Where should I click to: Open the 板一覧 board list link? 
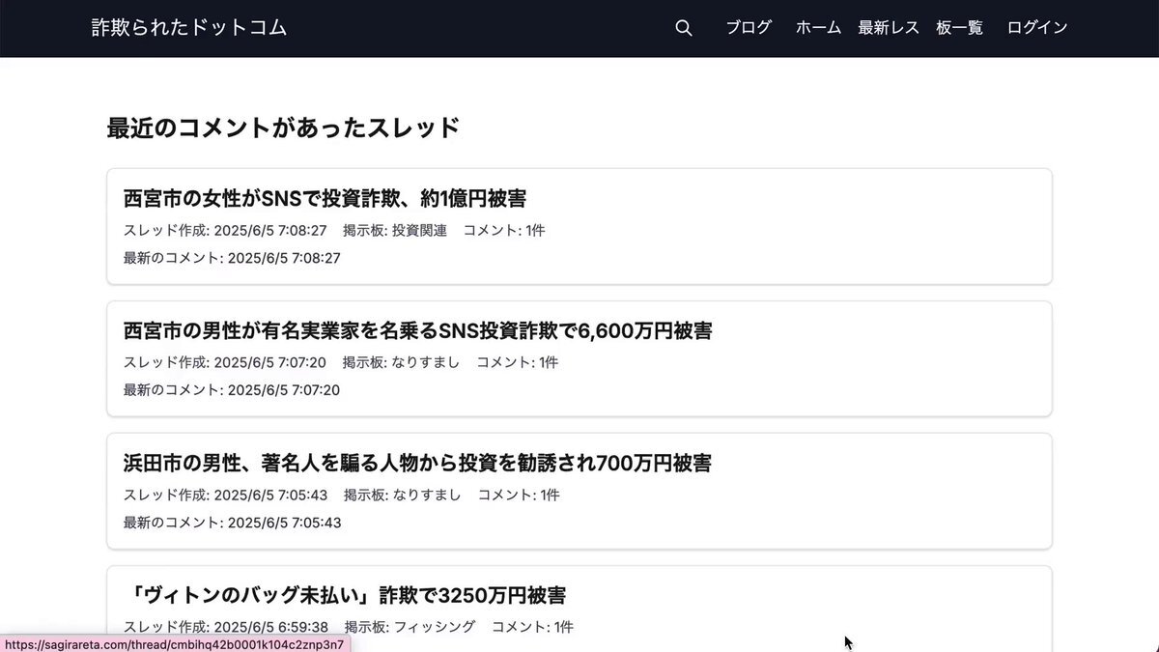pos(959,28)
